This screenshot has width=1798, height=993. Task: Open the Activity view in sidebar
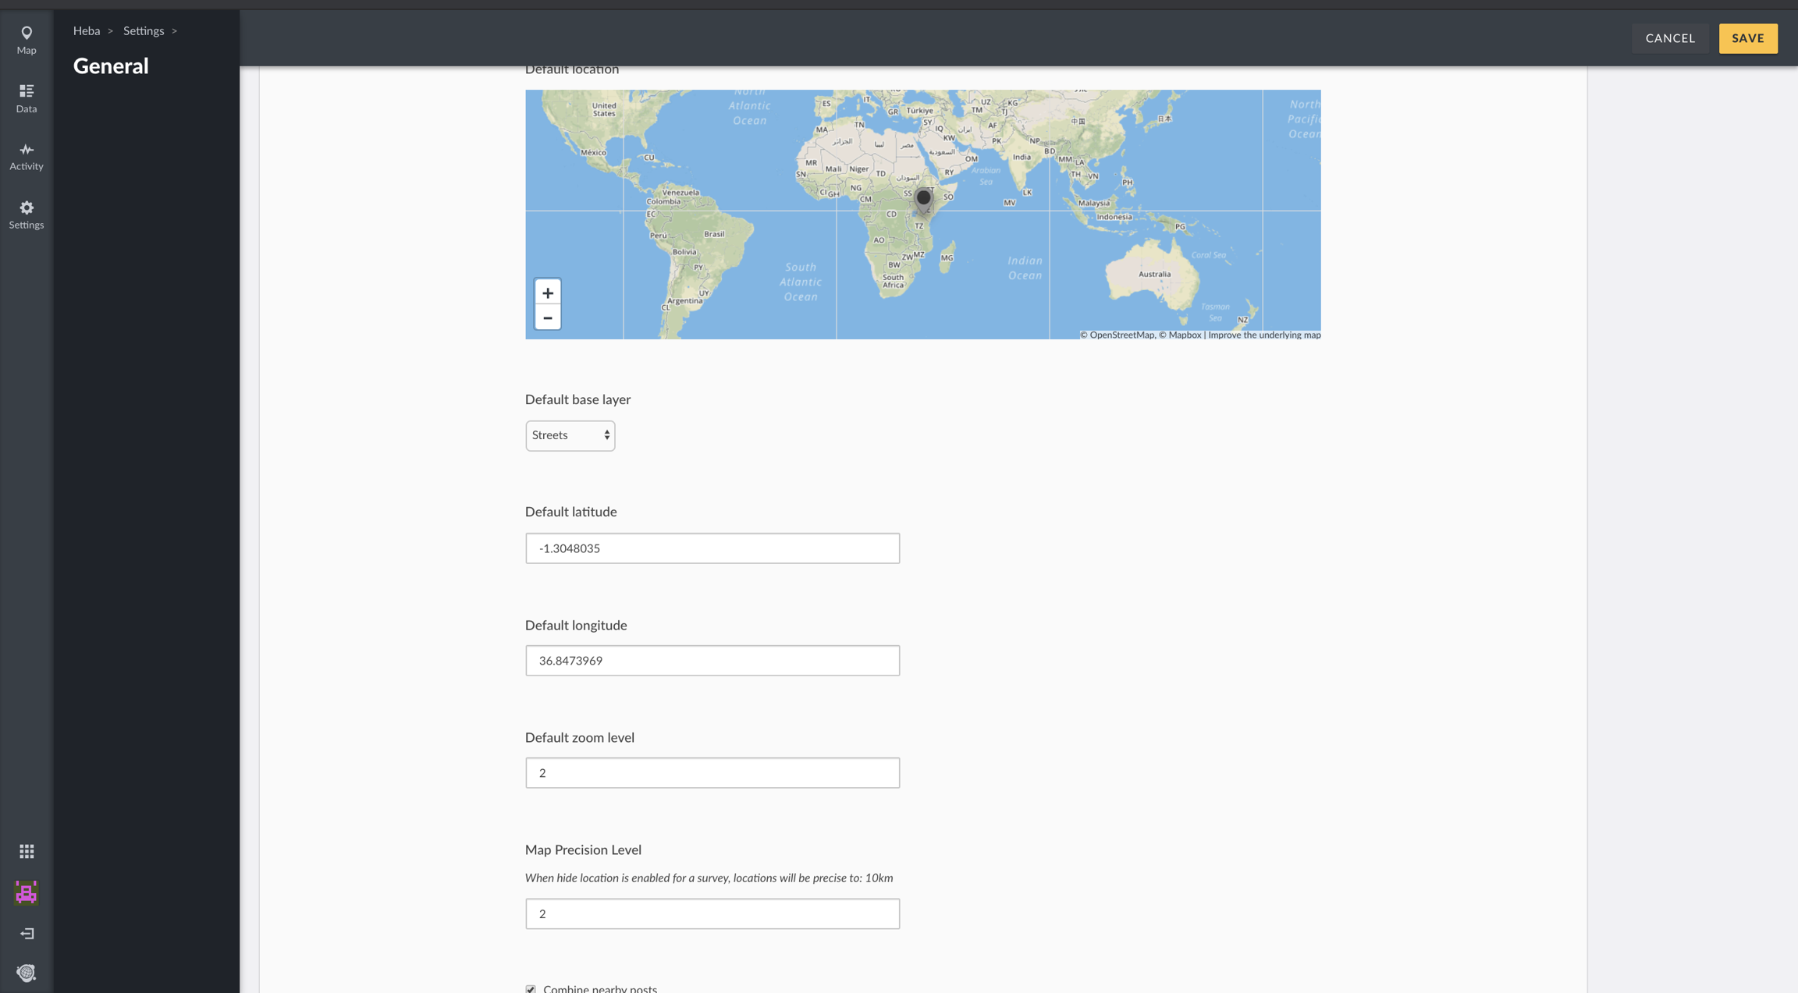(27, 156)
